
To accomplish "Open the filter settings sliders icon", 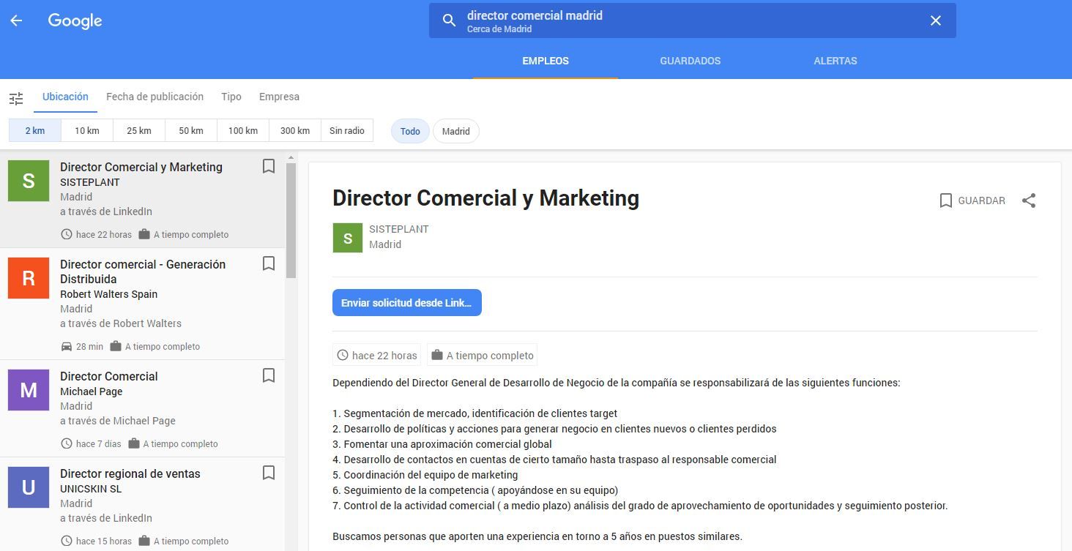I will (x=16, y=98).
